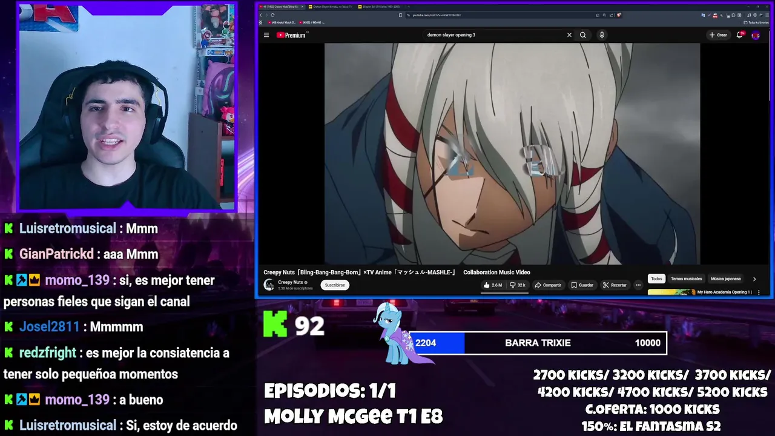This screenshot has height=436, width=775.
Task: Select the Temas musicales chip
Action: 686,279
